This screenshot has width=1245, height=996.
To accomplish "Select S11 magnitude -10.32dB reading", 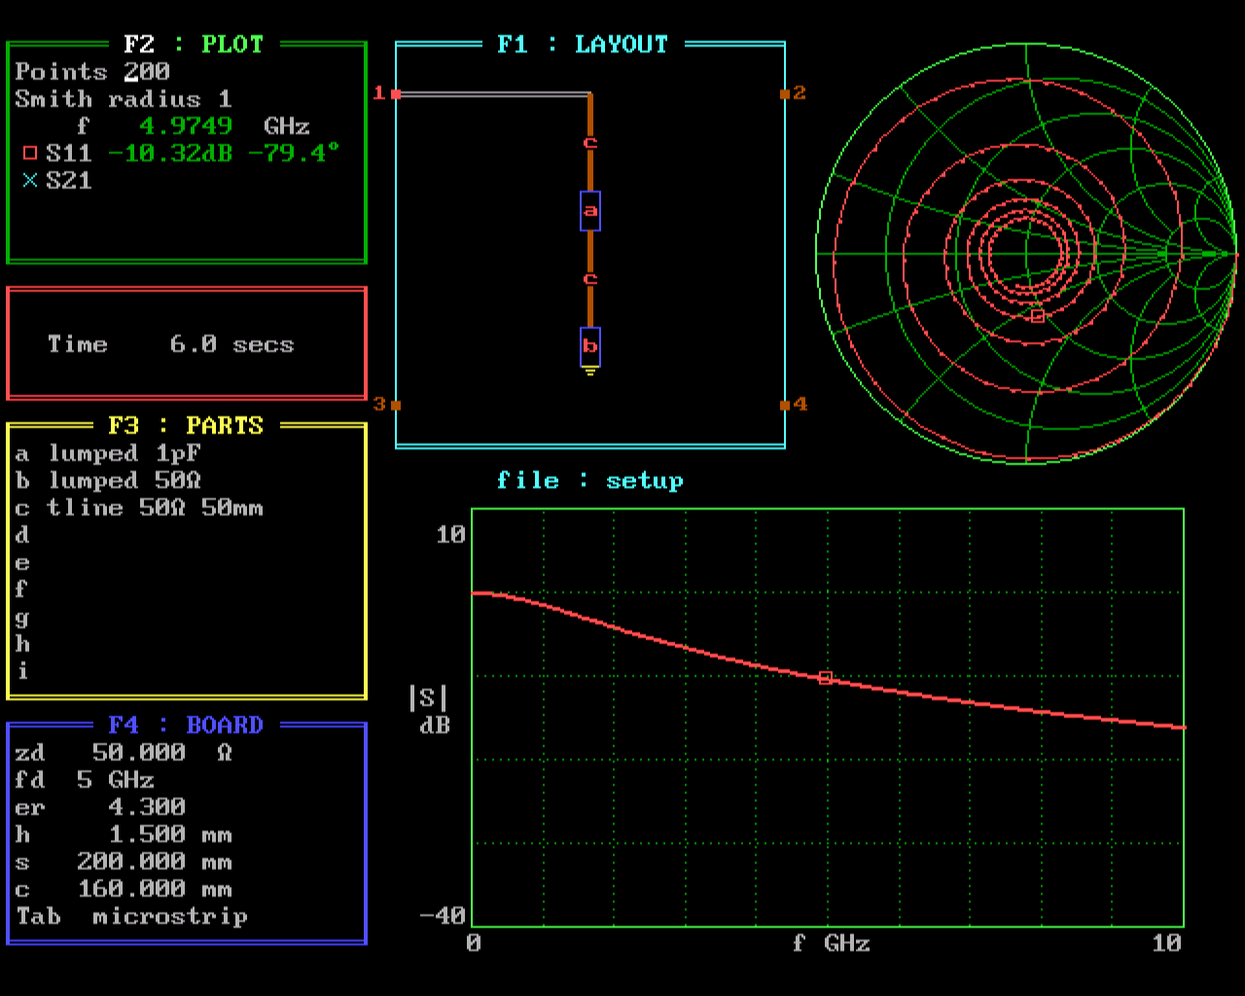I will [170, 154].
